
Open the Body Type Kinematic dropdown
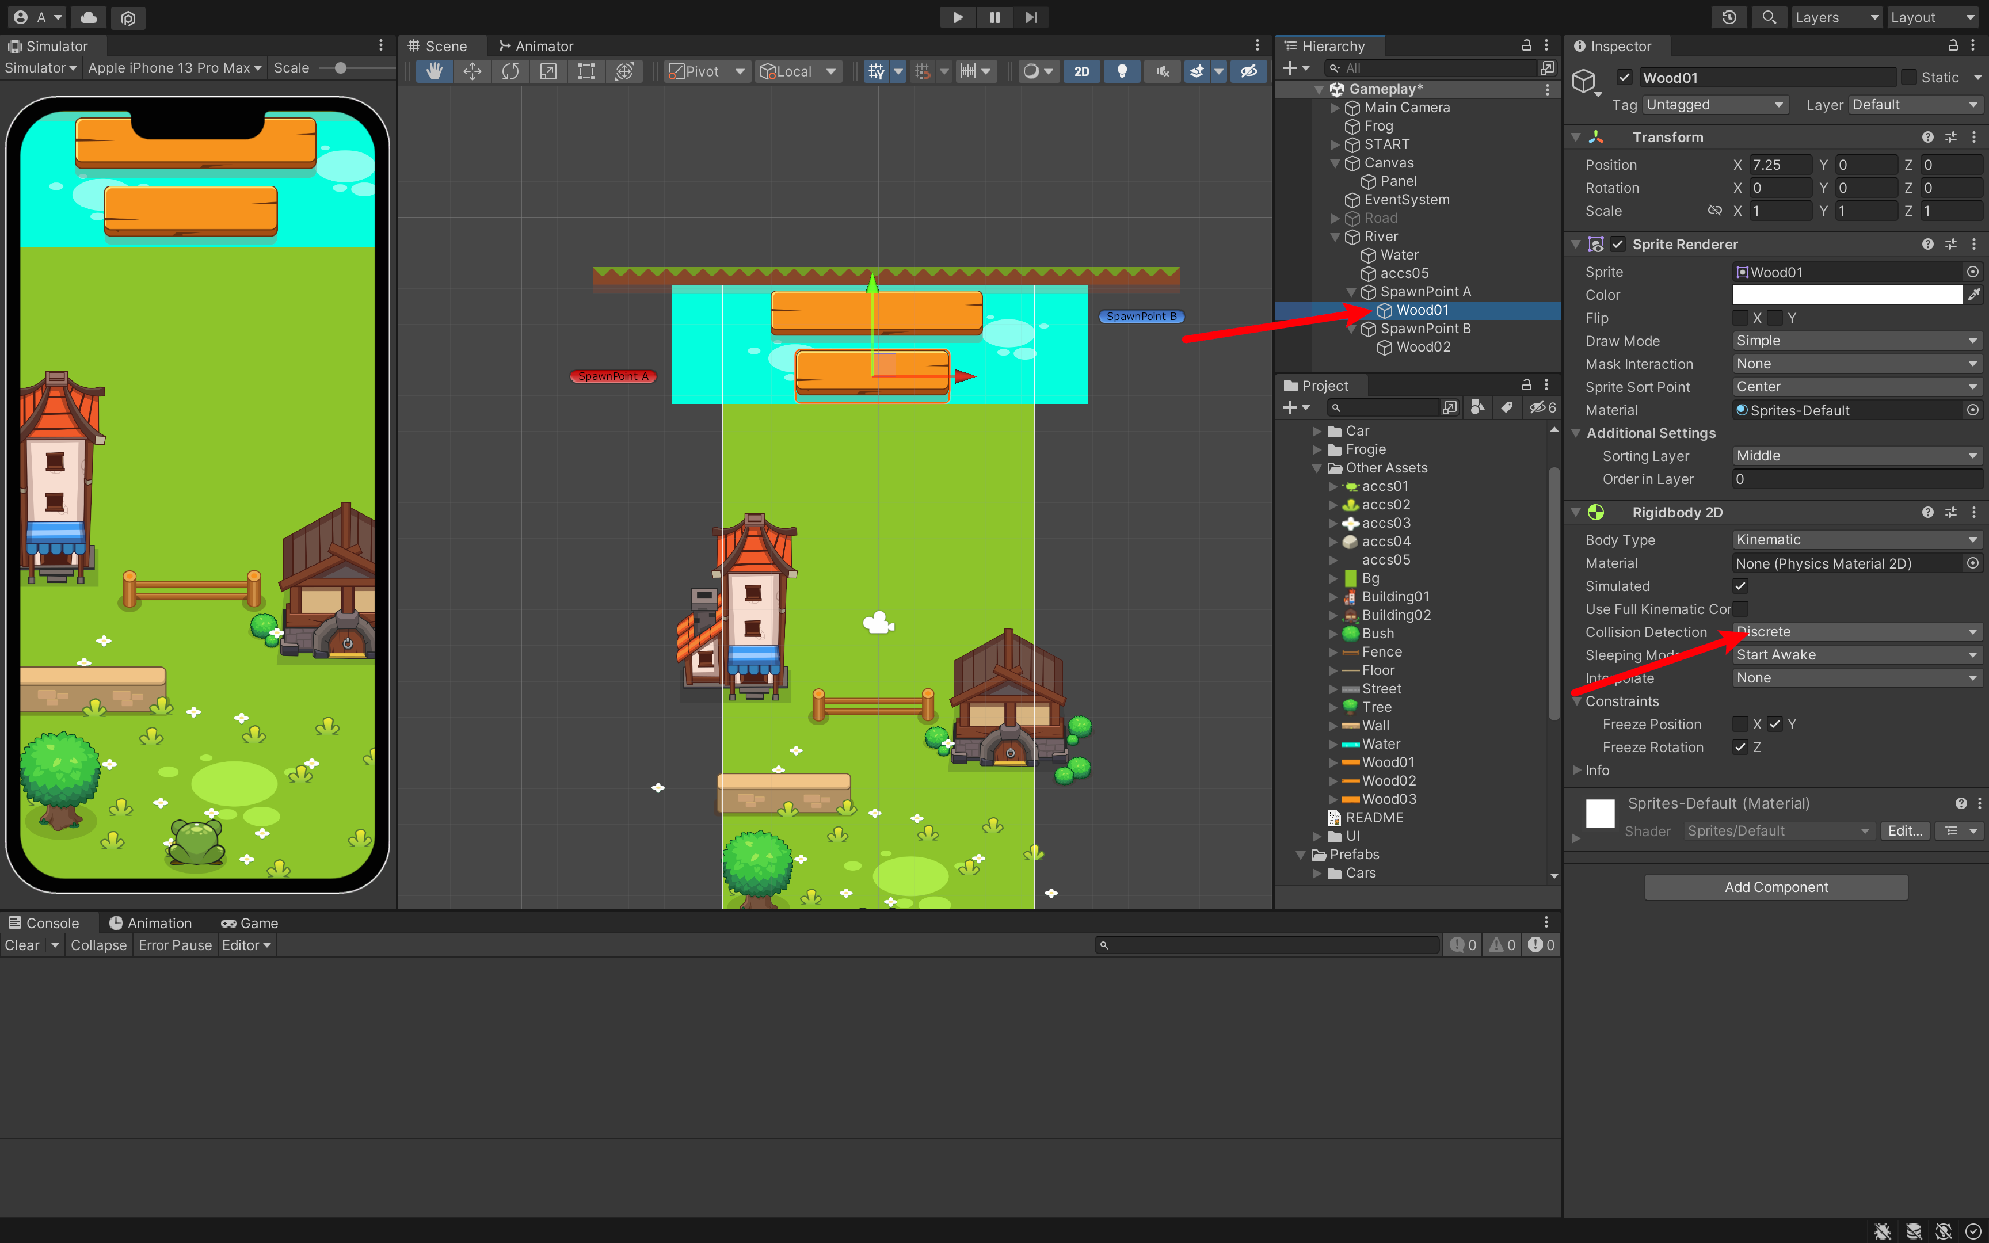(x=1857, y=540)
